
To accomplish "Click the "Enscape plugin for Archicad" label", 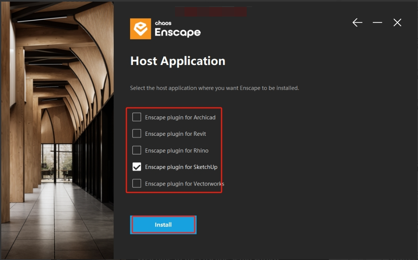I will (x=180, y=117).
